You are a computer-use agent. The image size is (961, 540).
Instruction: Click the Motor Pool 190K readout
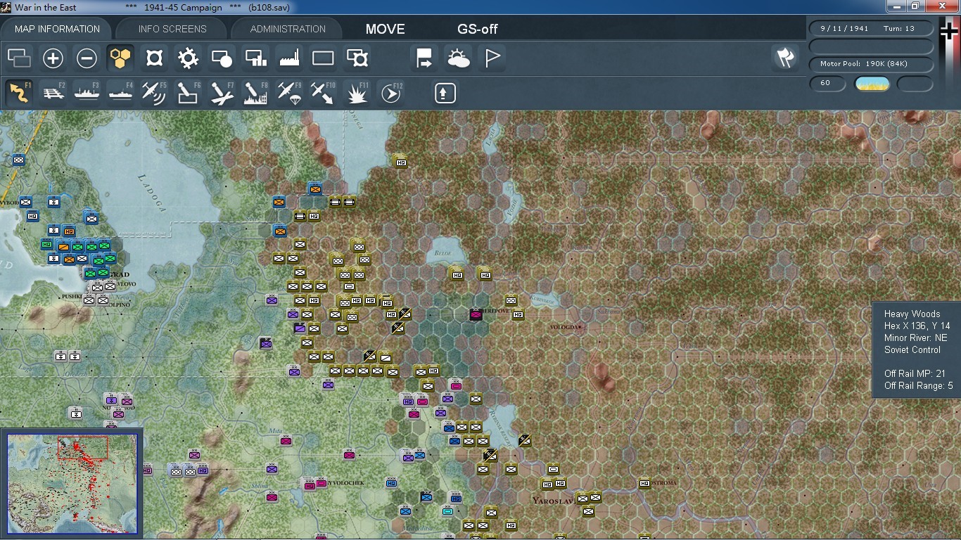point(872,64)
